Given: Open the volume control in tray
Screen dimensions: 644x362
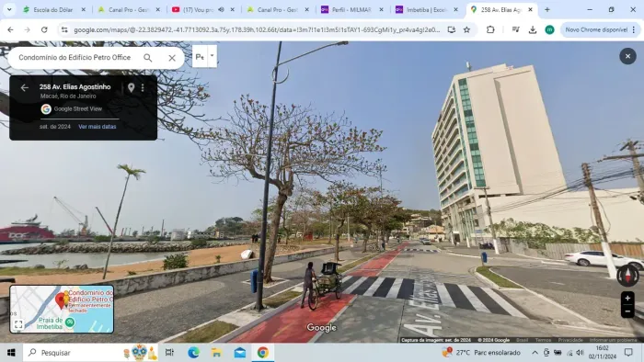Looking at the screenshot, I should tap(580, 353).
